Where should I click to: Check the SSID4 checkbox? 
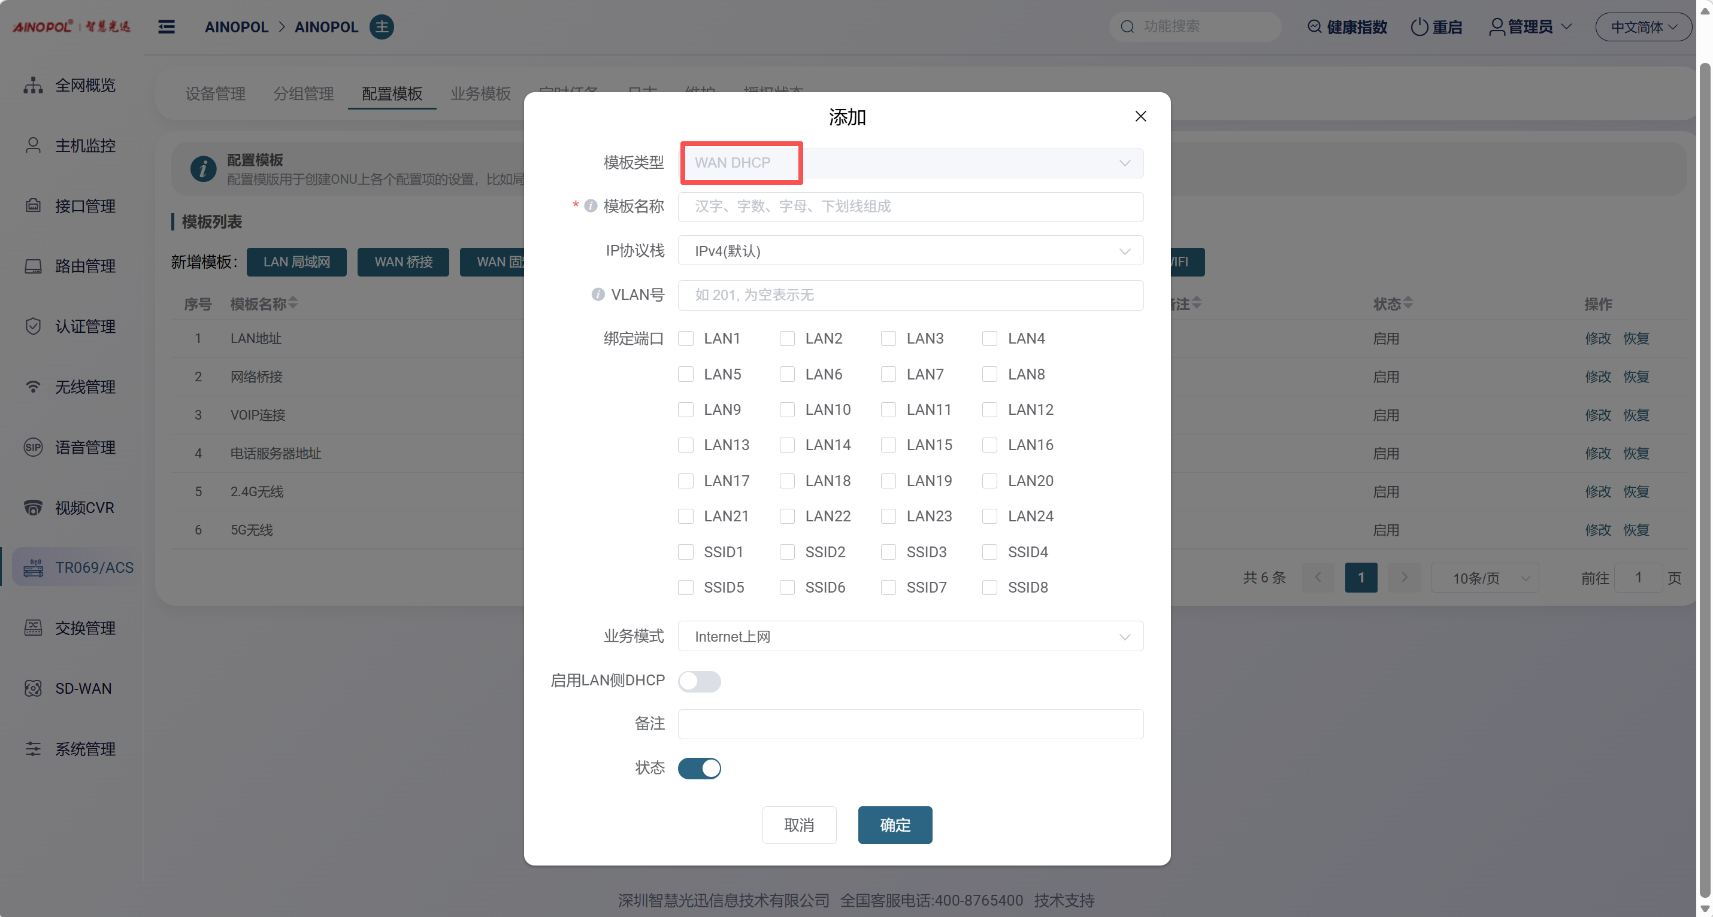point(989,551)
